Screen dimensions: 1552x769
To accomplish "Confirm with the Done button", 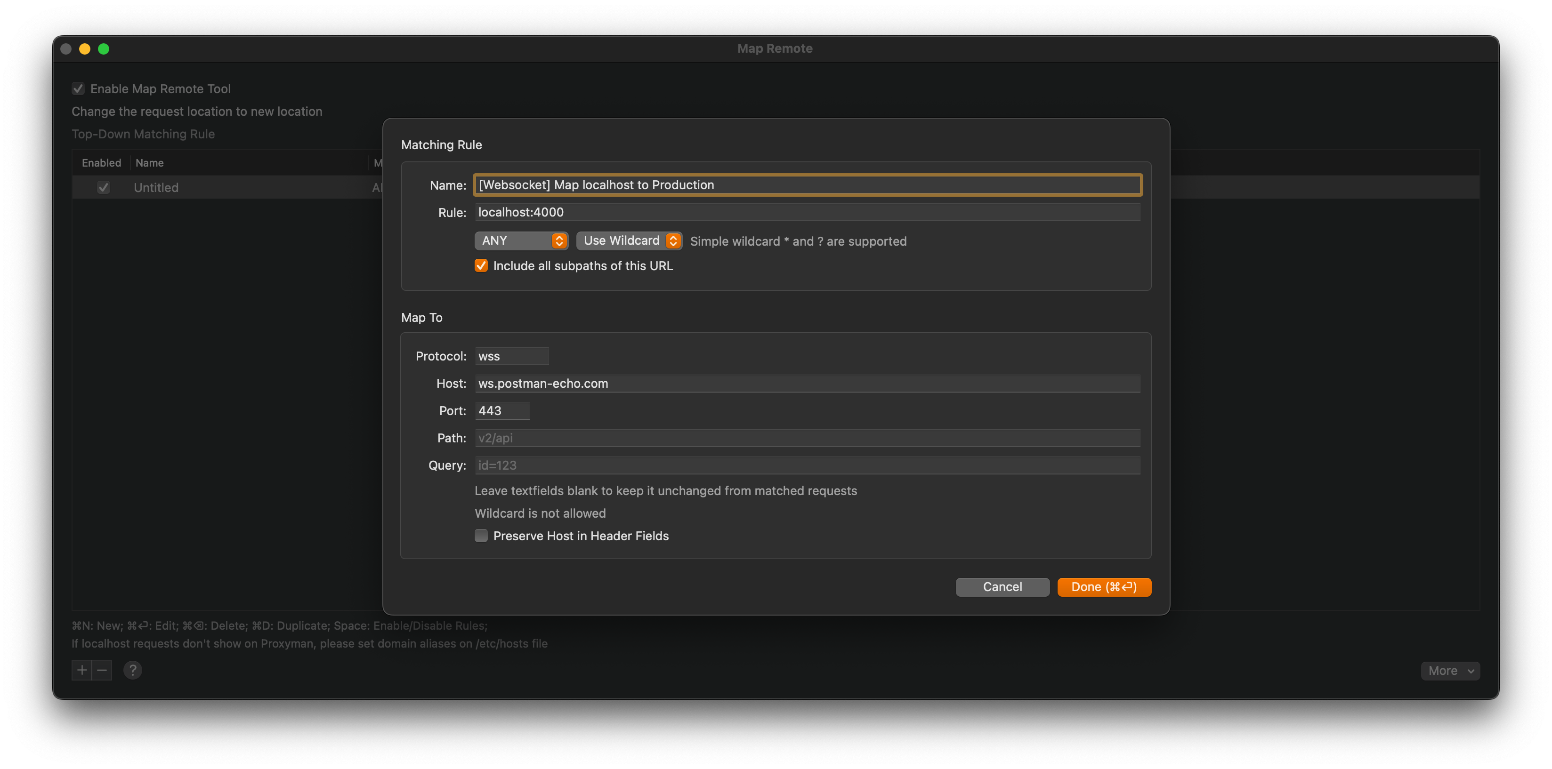I will point(1104,587).
